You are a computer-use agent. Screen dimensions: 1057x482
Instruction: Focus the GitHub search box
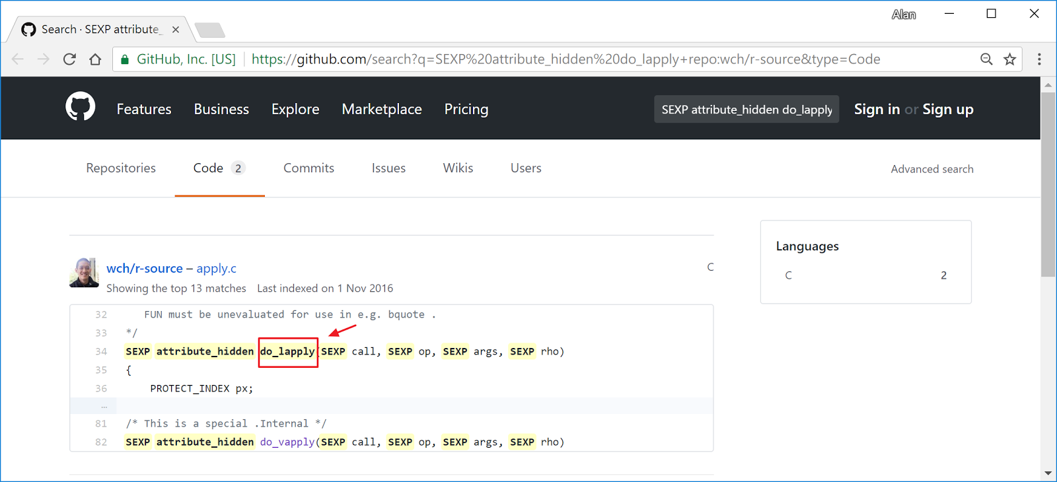[x=747, y=110]
